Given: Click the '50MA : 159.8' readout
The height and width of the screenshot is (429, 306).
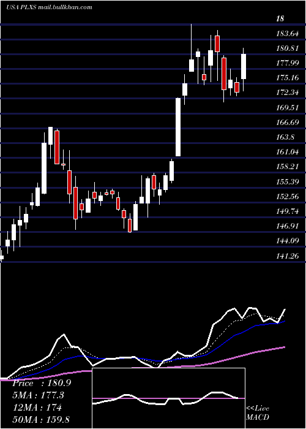Looking at the screenshot, I should 41,419.
